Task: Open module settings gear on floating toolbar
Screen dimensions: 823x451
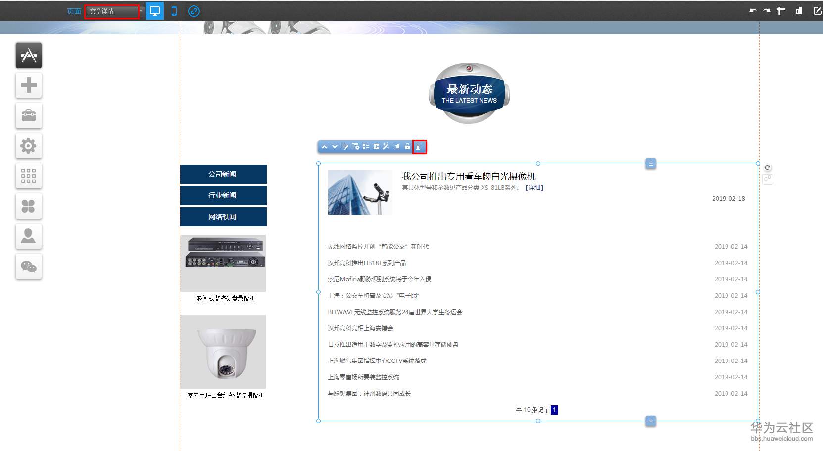Action: coord(355,146)
